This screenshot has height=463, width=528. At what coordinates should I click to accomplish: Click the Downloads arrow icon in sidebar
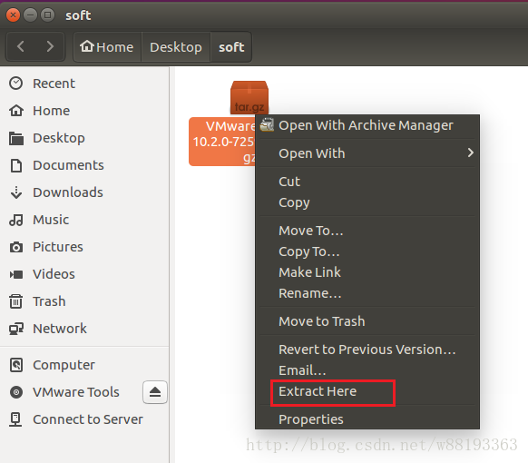point(15,192)
